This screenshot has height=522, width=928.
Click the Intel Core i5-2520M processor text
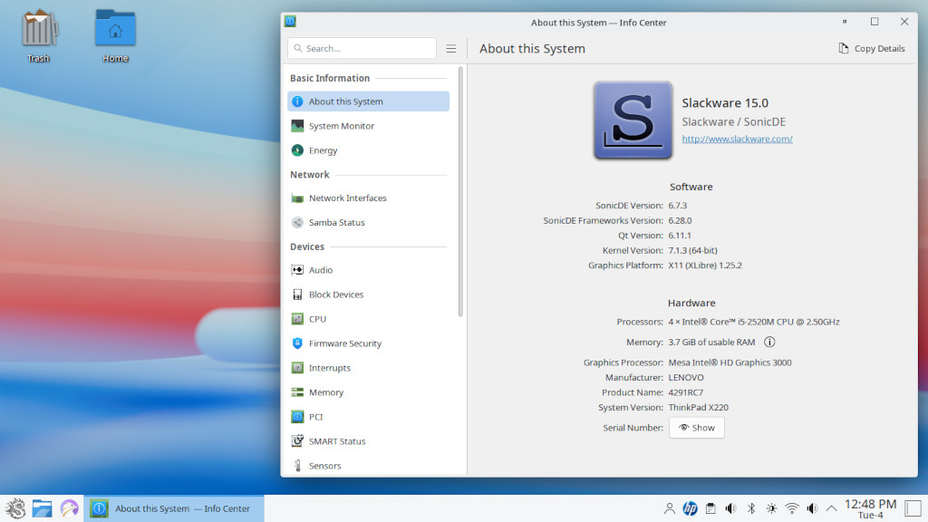pyautogui.click(x=754, y=322)
